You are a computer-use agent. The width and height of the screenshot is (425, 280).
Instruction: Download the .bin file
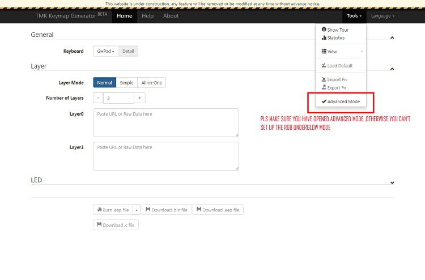pyautogui.click(x=166, y=210)
